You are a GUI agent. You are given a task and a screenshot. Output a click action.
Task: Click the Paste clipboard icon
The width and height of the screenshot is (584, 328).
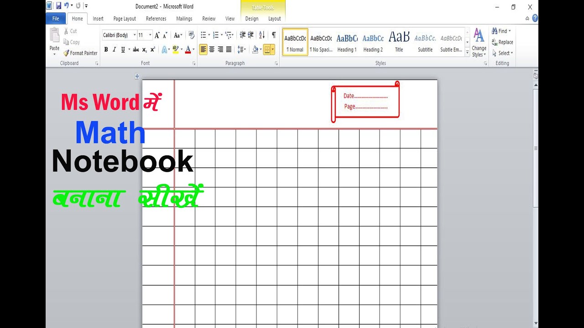[x=54, y=36]
